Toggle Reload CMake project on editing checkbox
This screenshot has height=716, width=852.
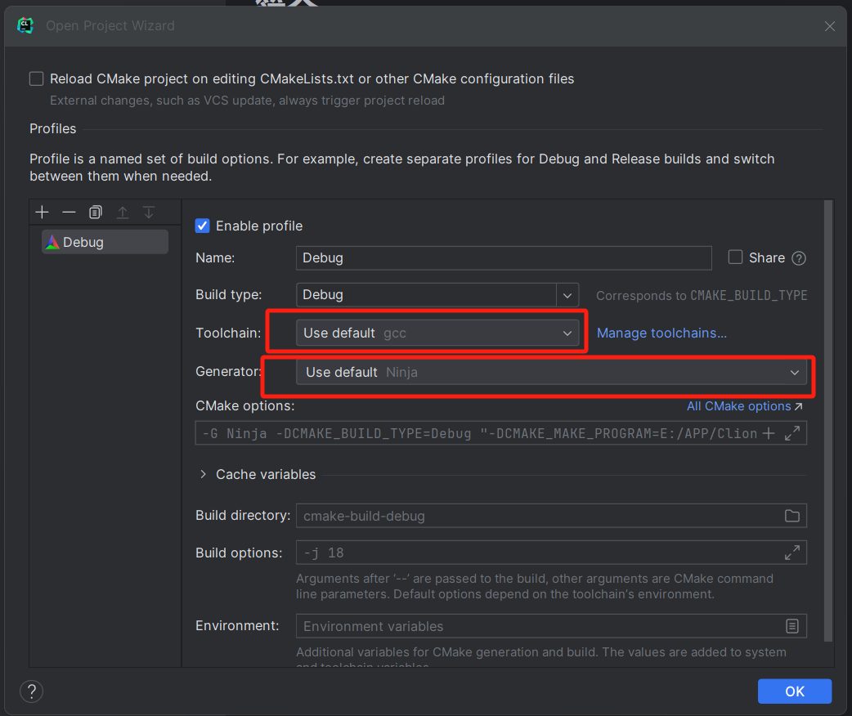point(37,78)
